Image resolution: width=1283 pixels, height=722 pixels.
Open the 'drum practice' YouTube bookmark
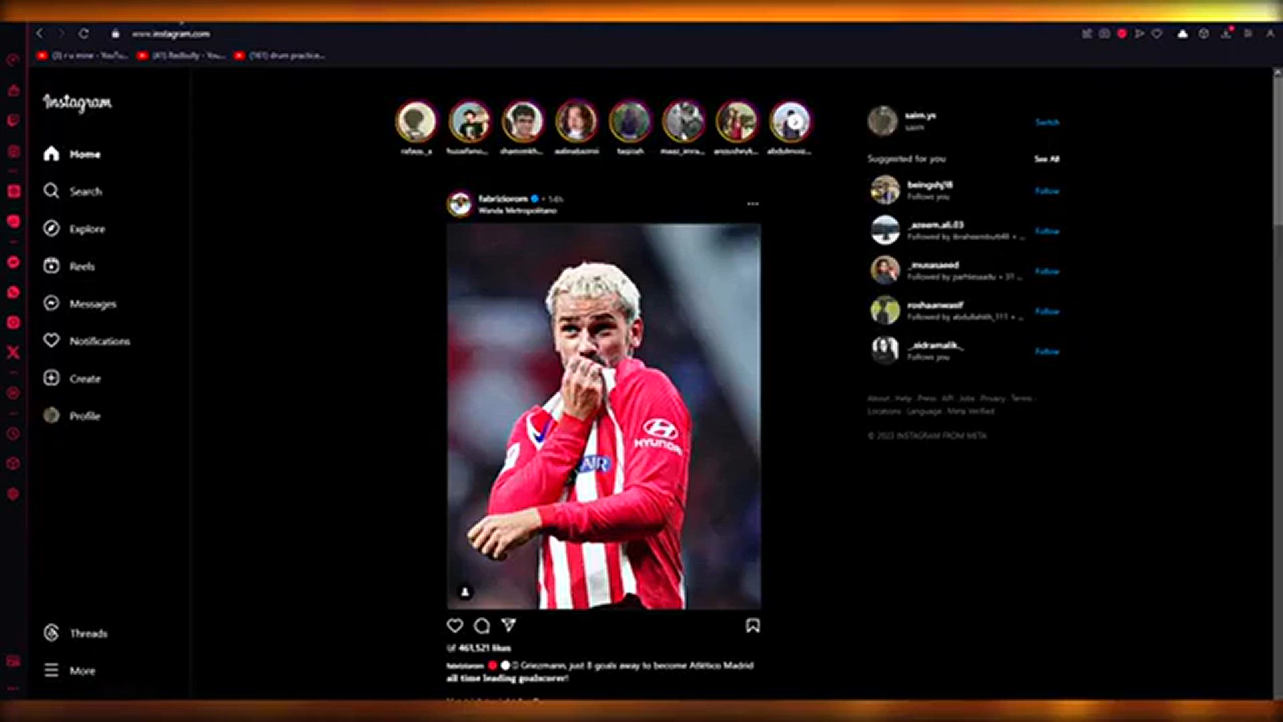[x=280, y=55]
